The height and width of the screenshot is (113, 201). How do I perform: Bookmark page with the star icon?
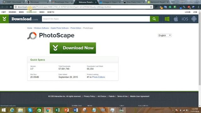[151, 7]
